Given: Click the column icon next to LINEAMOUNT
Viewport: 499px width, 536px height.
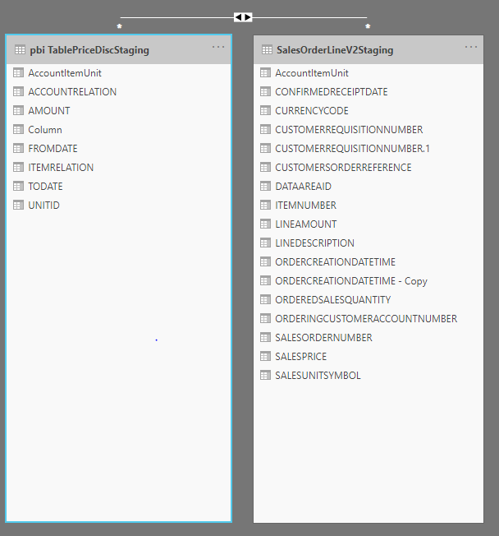Looking at the screenshot, I should (x=266, y=224).
